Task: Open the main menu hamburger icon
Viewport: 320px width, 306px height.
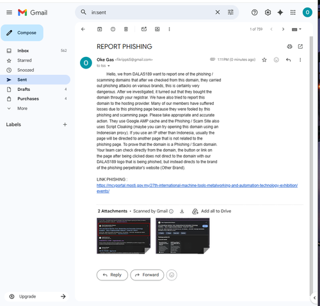Action: pos(9,12)
